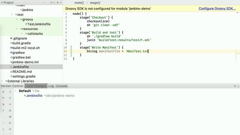Screen dimensions: 240x135
Task: Click the Move to Another Changelist icon
Action: (3, 129)
